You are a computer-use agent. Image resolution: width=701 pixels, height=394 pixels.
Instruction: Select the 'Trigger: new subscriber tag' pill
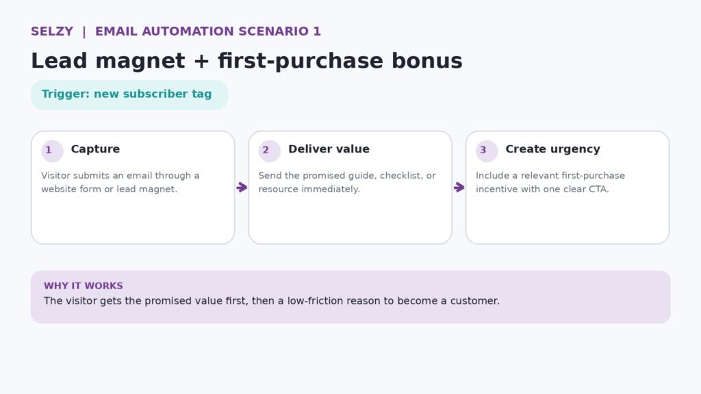click(x=129, y=94)
